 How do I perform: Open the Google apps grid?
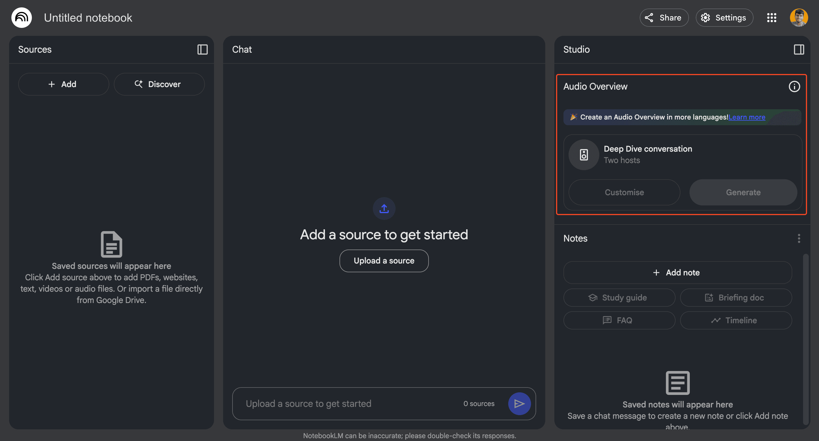pos(772,17)
